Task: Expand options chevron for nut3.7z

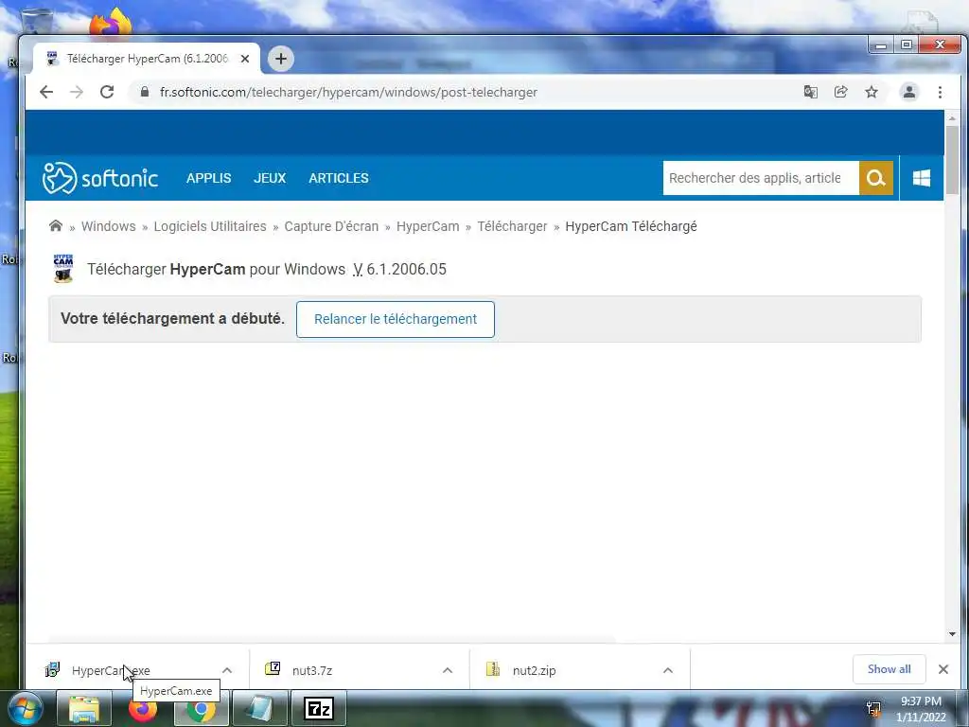Action: (x=448, y=670)
